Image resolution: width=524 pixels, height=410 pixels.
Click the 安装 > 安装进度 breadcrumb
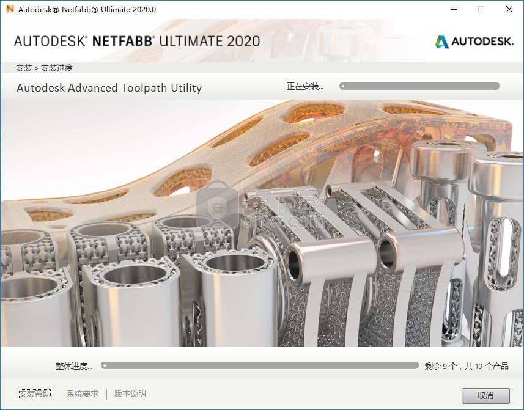click(x=44, y=68)
